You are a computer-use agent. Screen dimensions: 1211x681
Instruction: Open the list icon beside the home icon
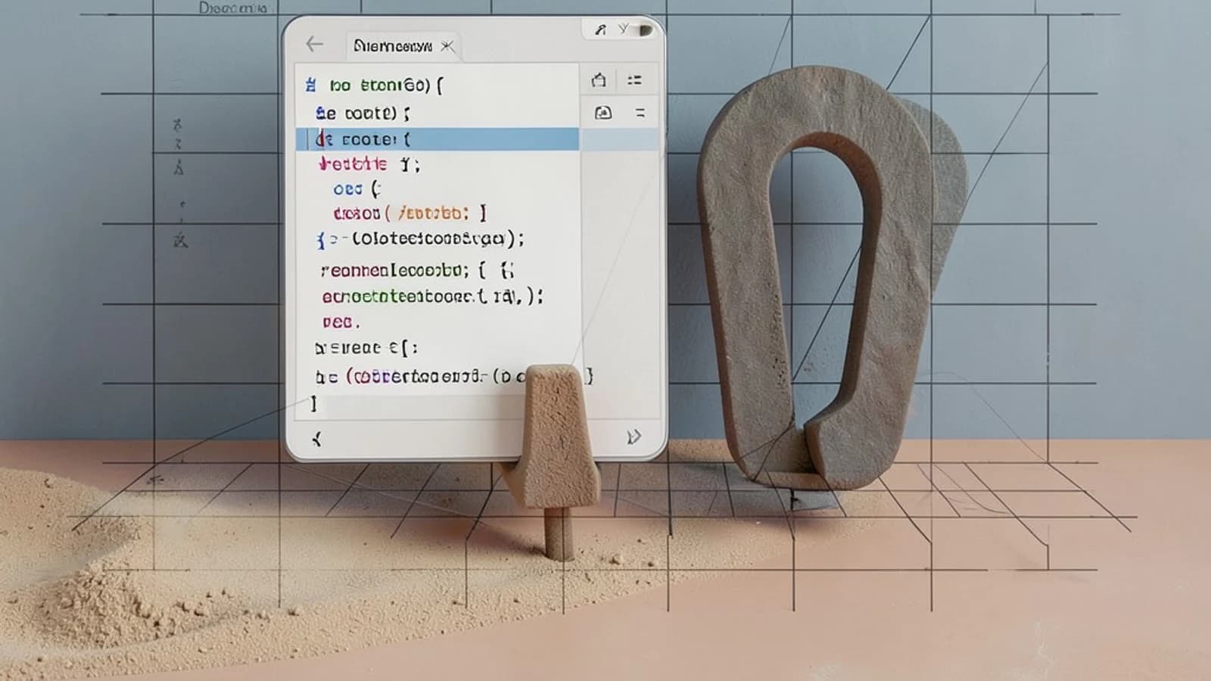(634, 79)
